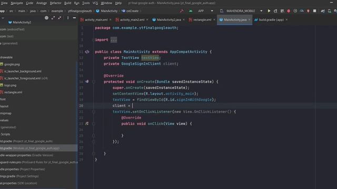The image size is (337, 189).
Task: Close the rectangle.xml tab
Action: click(x=214, y=20)
